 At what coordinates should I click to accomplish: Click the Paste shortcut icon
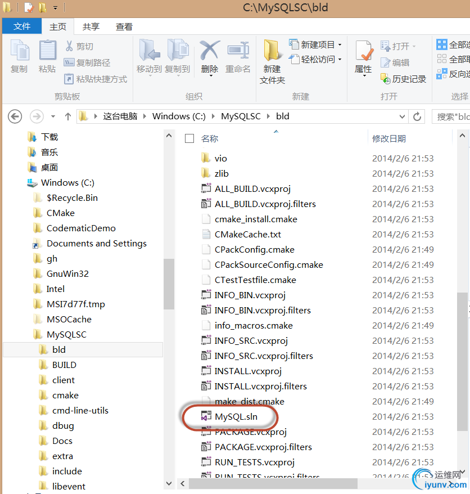(69, 79)
